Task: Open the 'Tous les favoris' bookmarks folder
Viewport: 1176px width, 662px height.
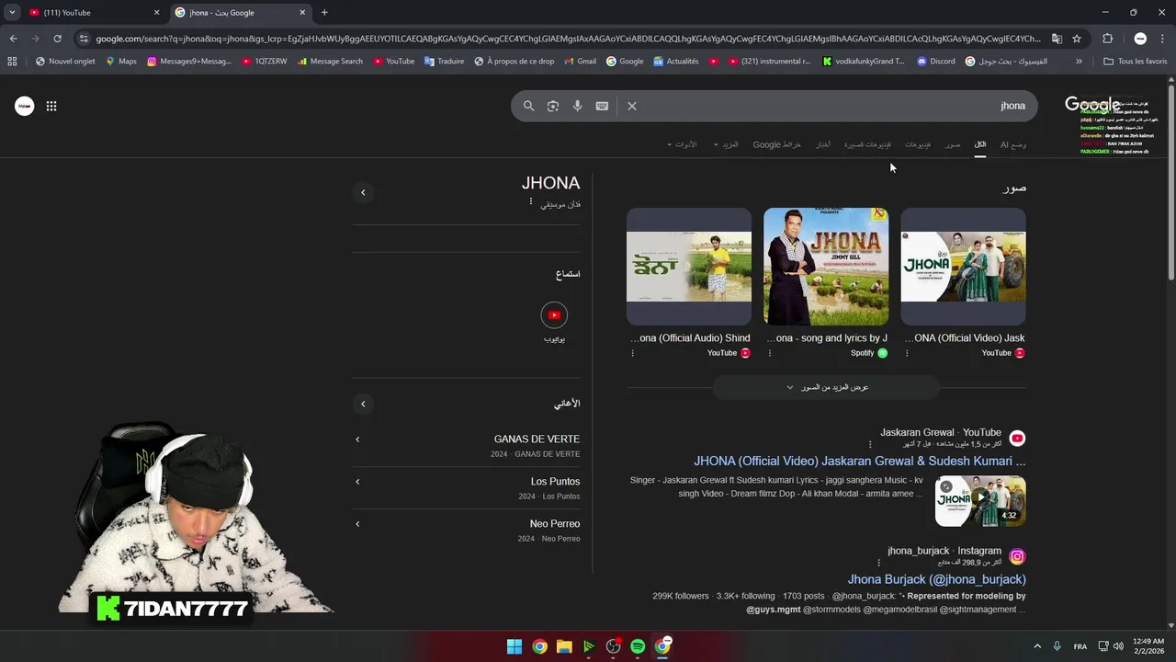Action: (1135, 62)
